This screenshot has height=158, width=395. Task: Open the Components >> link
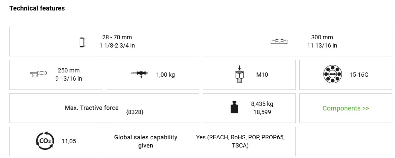tap(346, 108)
